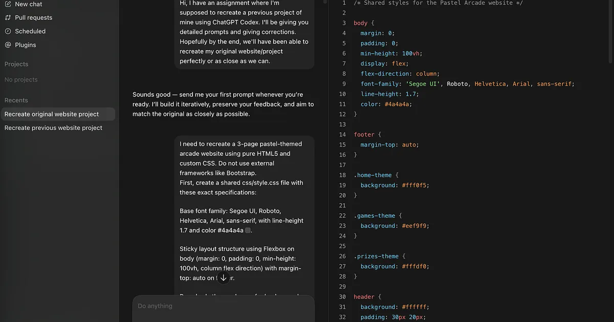This screenshot has height=322, width=614.
Task: Click the #4a4a4a color swatch in chat
Action: click(x=248, y=231)
